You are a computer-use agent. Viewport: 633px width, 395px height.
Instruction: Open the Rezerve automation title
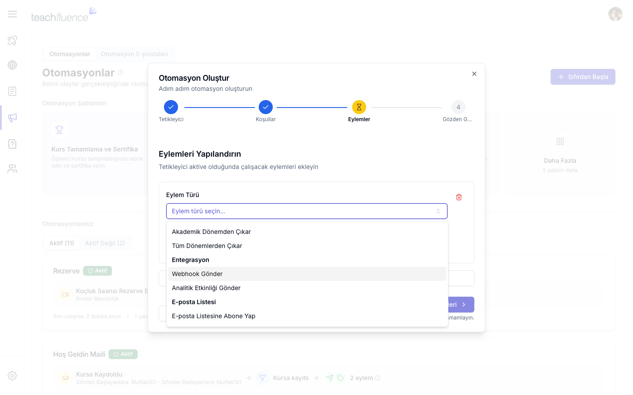[x=66, y=271]
